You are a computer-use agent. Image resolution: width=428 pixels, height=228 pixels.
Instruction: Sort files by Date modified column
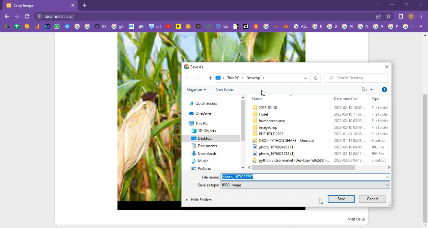[346, 98]
